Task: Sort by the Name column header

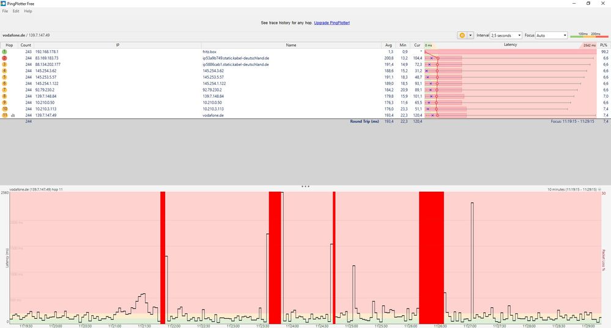Action: point(291,45)
